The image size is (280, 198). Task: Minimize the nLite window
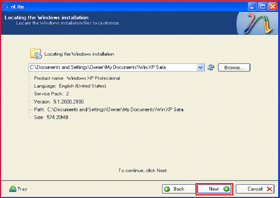click(252, 7)
